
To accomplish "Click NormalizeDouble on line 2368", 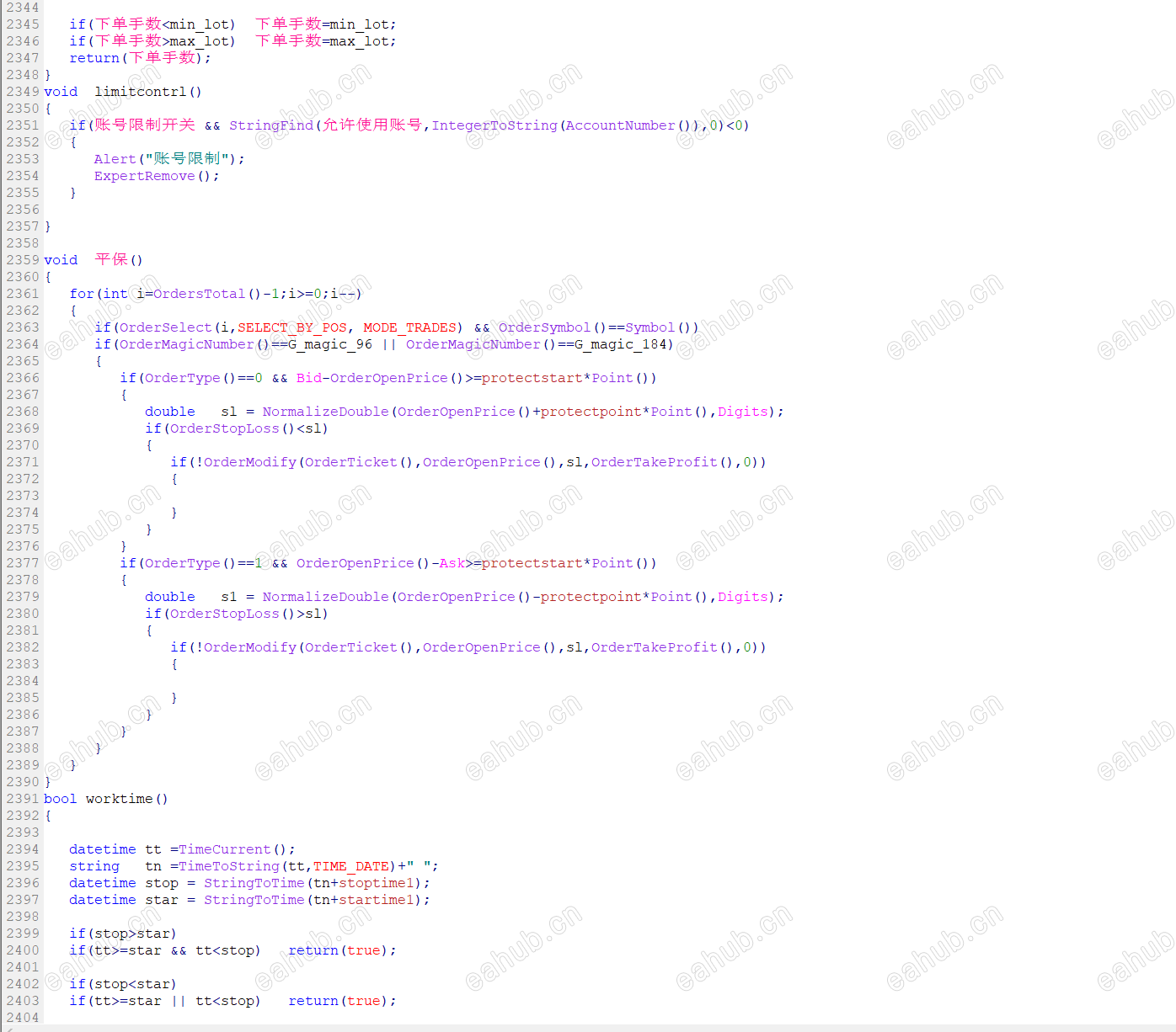I will [326, 412].
